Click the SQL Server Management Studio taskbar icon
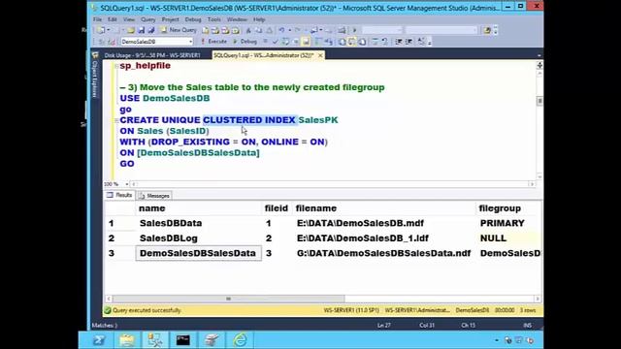This screenshot has width=621, height=349. [x=155, y=340]
